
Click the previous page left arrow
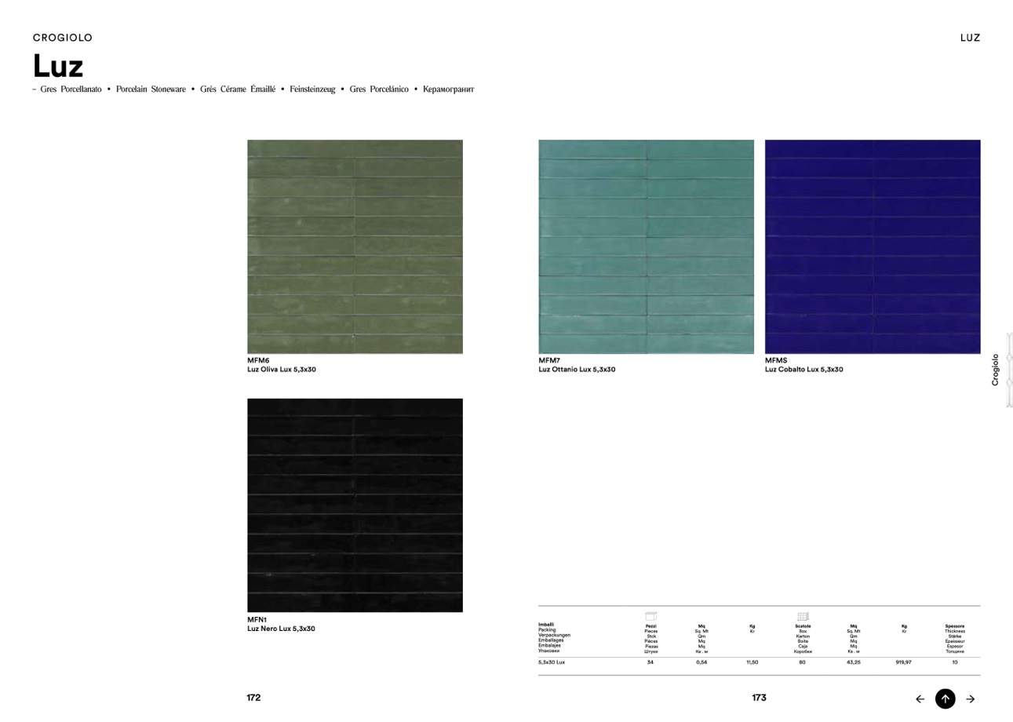[920, 699]
